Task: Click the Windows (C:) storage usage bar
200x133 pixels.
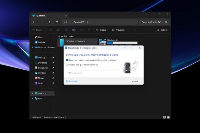Action: (x=122, y=43)
